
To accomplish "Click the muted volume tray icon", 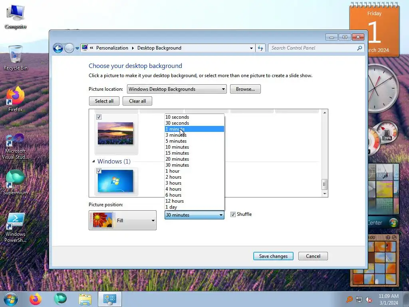I will click(x=369, y=299).
